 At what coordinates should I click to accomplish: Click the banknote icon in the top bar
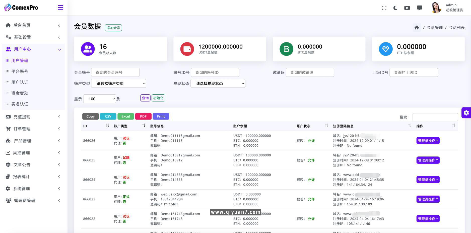coord(407,8)
